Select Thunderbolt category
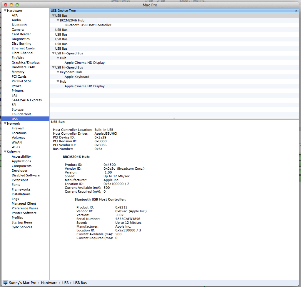The image size is (301, 287). coord(21,114)
